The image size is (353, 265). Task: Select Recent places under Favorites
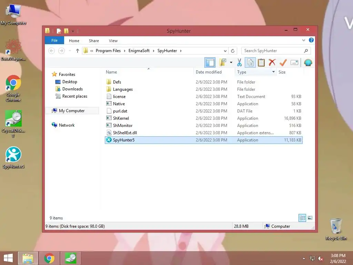click(x=71, y=96)
